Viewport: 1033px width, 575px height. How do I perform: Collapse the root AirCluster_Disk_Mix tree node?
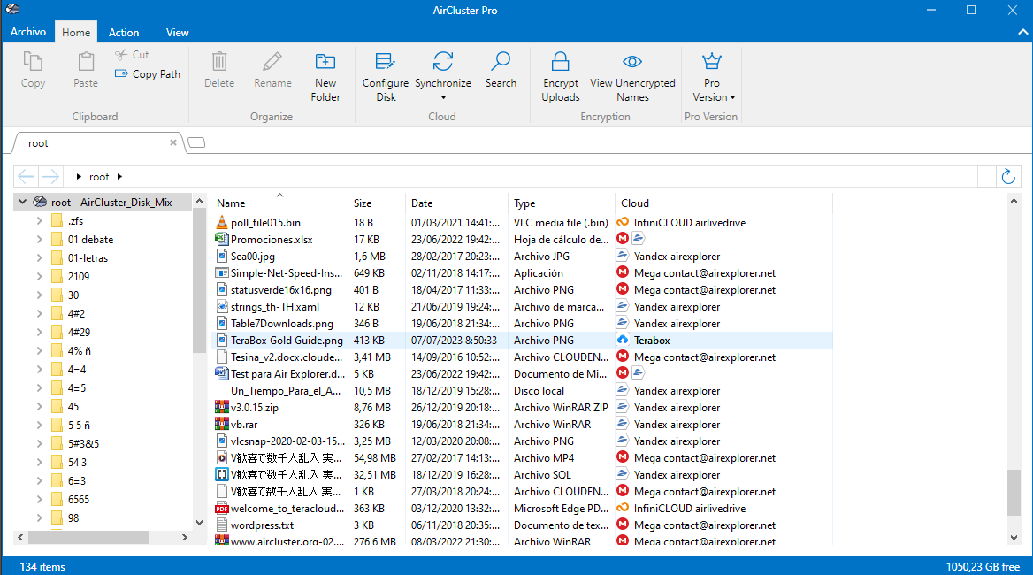point(22,203)
